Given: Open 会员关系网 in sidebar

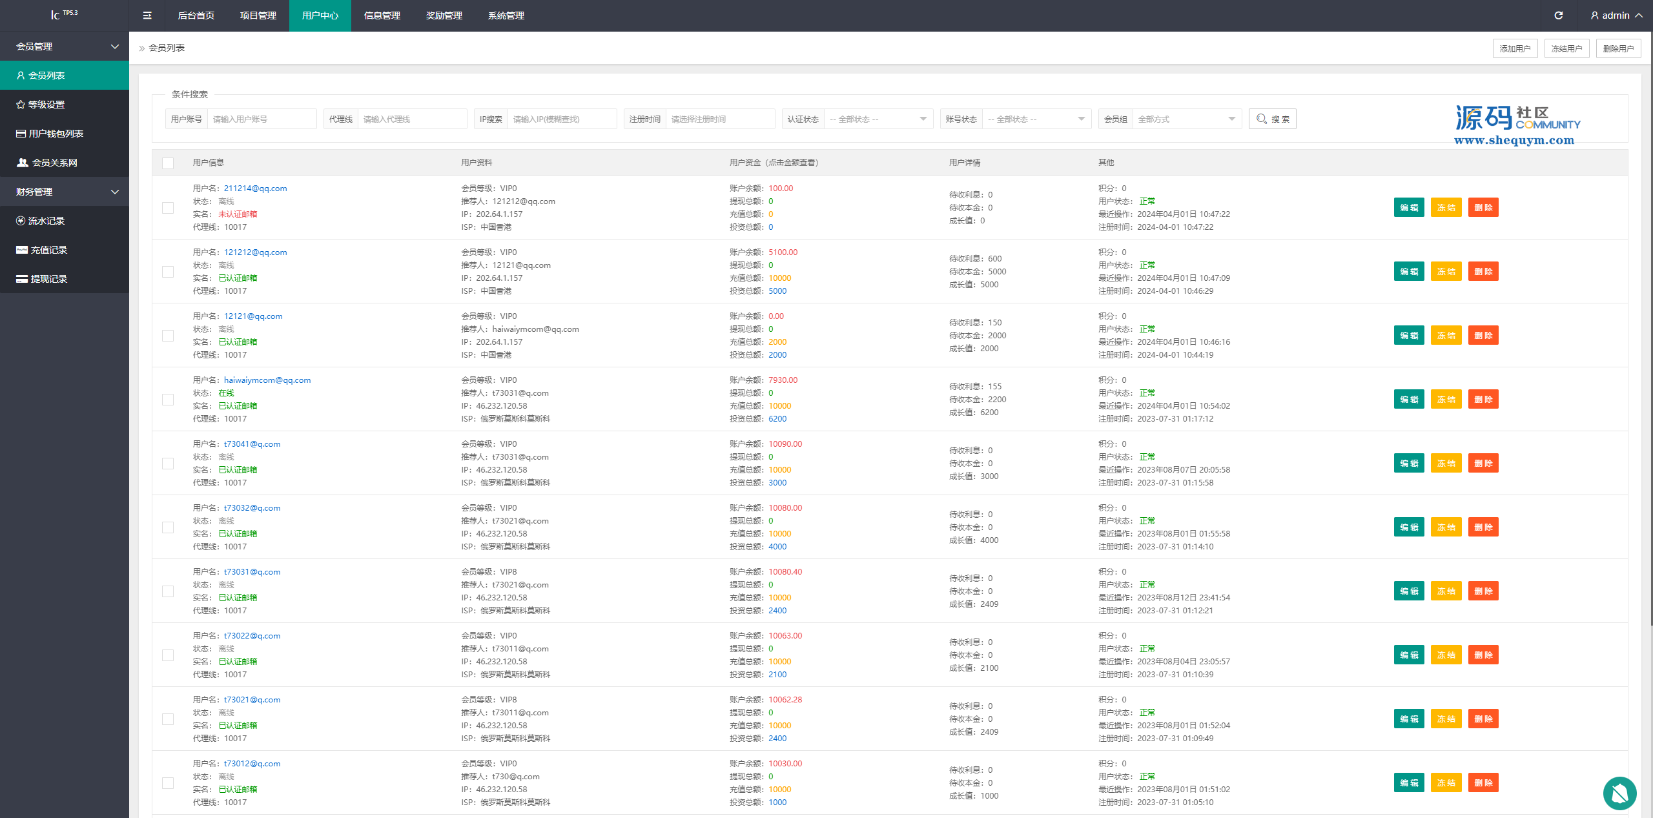Looking at the screenshot, I should tap(65, 163).
